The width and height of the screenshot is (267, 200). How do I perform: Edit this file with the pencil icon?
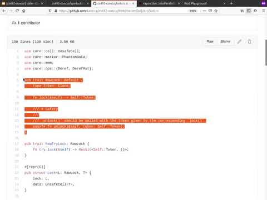pyautogui.click(x=239, y=42)
